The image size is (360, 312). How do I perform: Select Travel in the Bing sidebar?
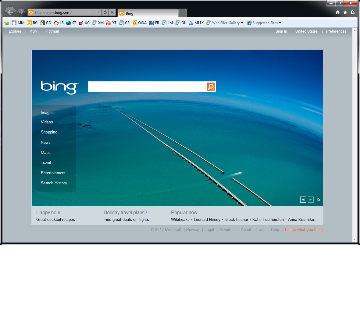point(46,162)
